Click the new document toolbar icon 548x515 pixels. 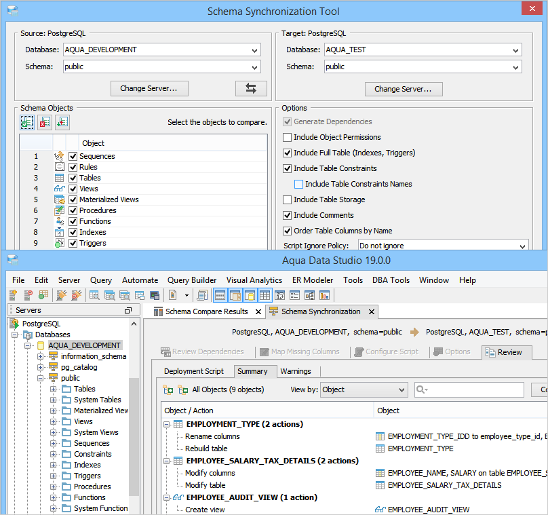173,295
